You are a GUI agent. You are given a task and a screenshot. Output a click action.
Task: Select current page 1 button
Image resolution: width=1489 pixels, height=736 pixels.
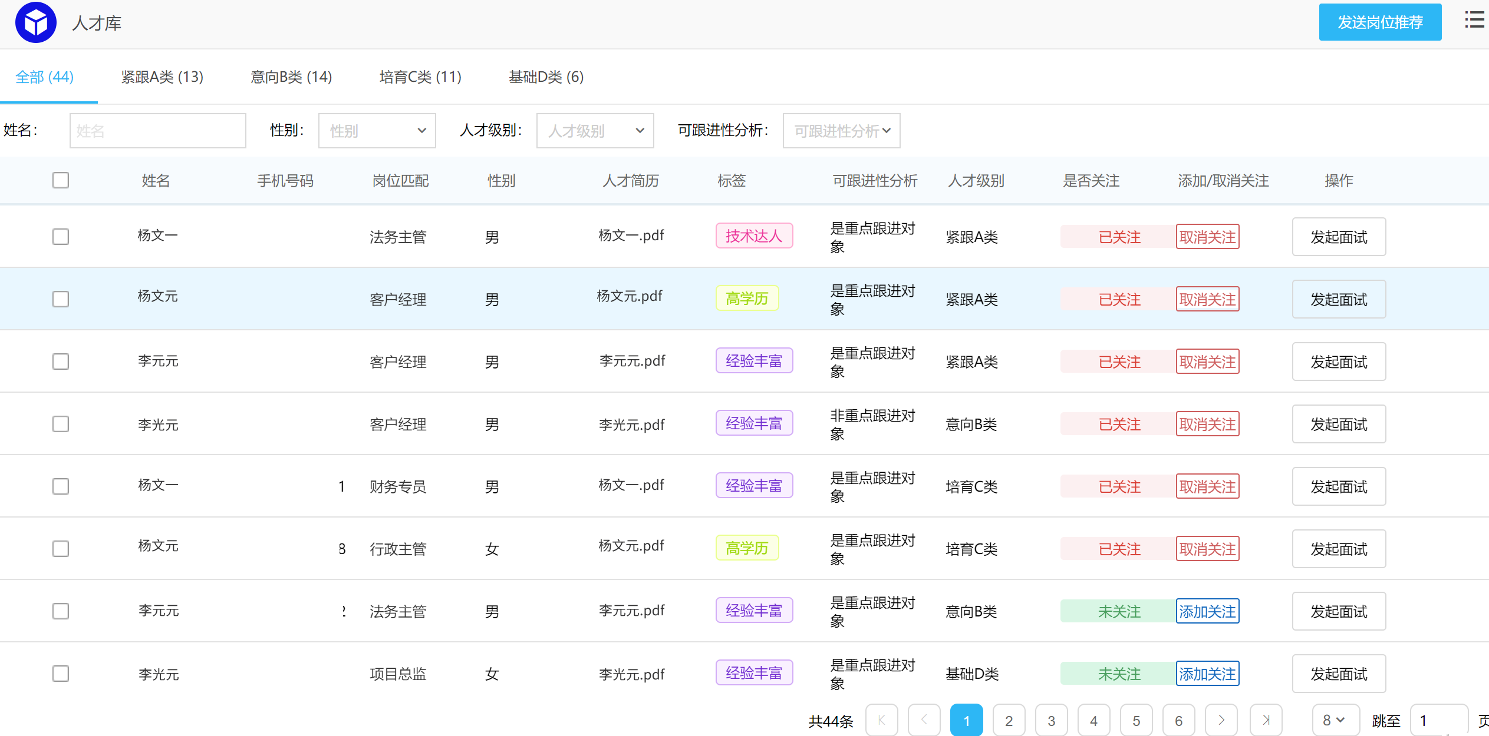click(x=967, y=720)
